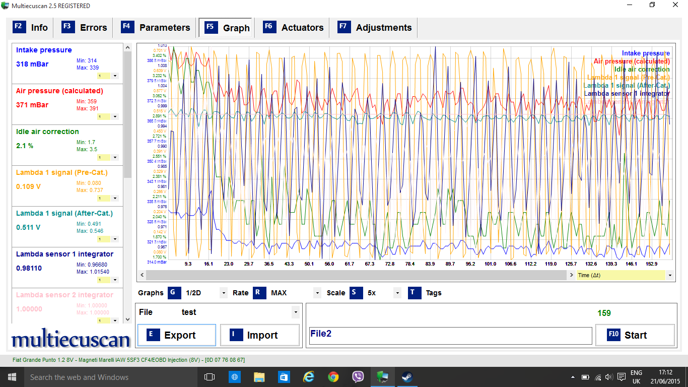Image resolution: width=688 pixels, height=387 pixels.
Task: Switch to the F3 Errors tab
Action: tap(85, 28)
